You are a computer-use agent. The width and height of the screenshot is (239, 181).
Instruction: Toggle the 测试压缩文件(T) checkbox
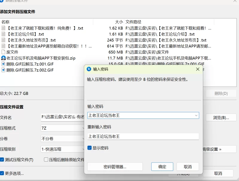pos(2,160)
